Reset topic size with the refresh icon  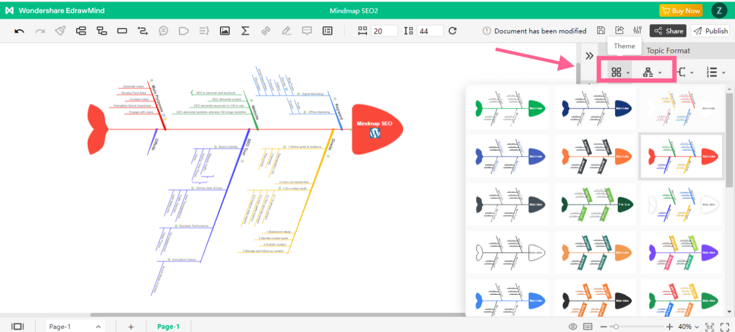coord(453,31)
